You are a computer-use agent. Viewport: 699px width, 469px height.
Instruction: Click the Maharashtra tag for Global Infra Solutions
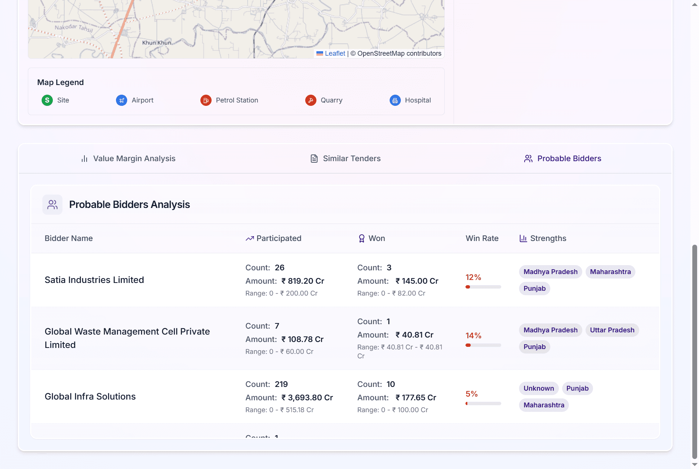pos(544,405)
